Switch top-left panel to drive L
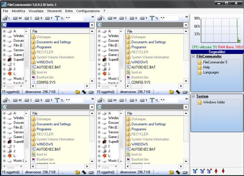 tap(7, 18)
